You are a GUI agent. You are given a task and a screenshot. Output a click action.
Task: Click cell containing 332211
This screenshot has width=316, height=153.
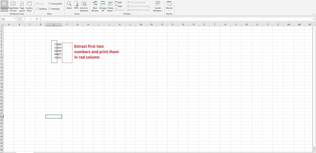(x=54, y=58)
